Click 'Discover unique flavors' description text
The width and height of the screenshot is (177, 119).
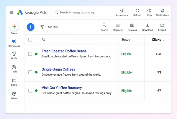pos(71,75)
